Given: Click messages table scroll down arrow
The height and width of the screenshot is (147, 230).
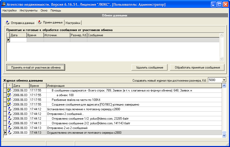Looking at the screenshot, I should pos(221,59).
